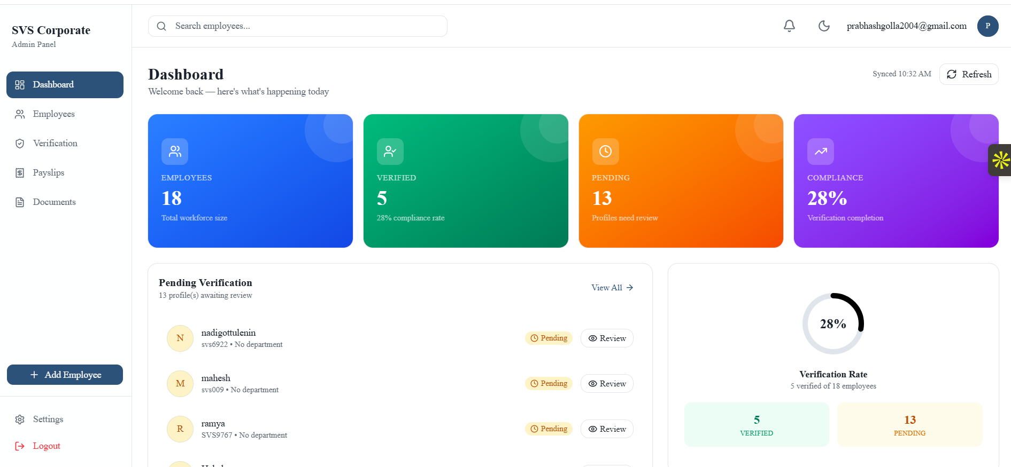This screenshot has width=1011, height=467.
Task: Click the yellow starburst side widget
Action: click(x=1000, y=160)
